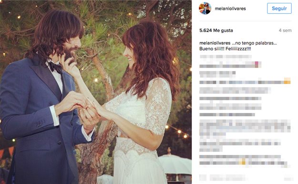Click the blurred comment input field
Viewport: 298px width, 184px height.
[x=227, y=177]
